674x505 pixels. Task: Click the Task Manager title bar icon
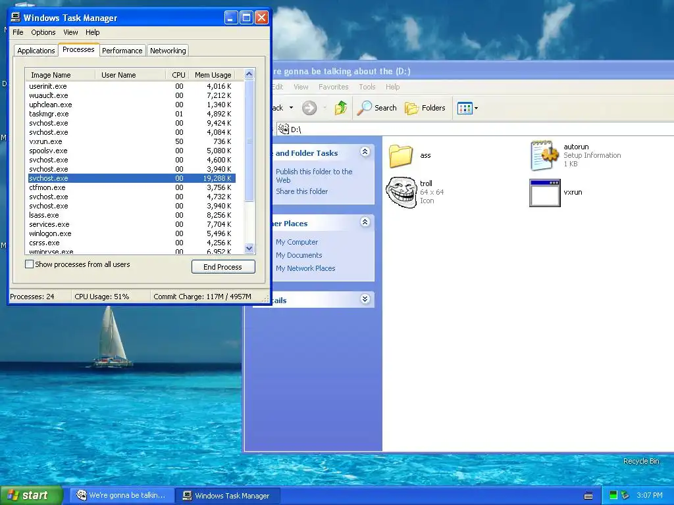pyautogui.click(x=16, y=17)
